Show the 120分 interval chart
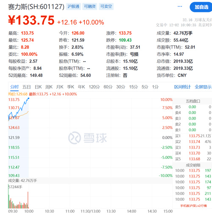The image size is (212, 216). pos(94,87)
